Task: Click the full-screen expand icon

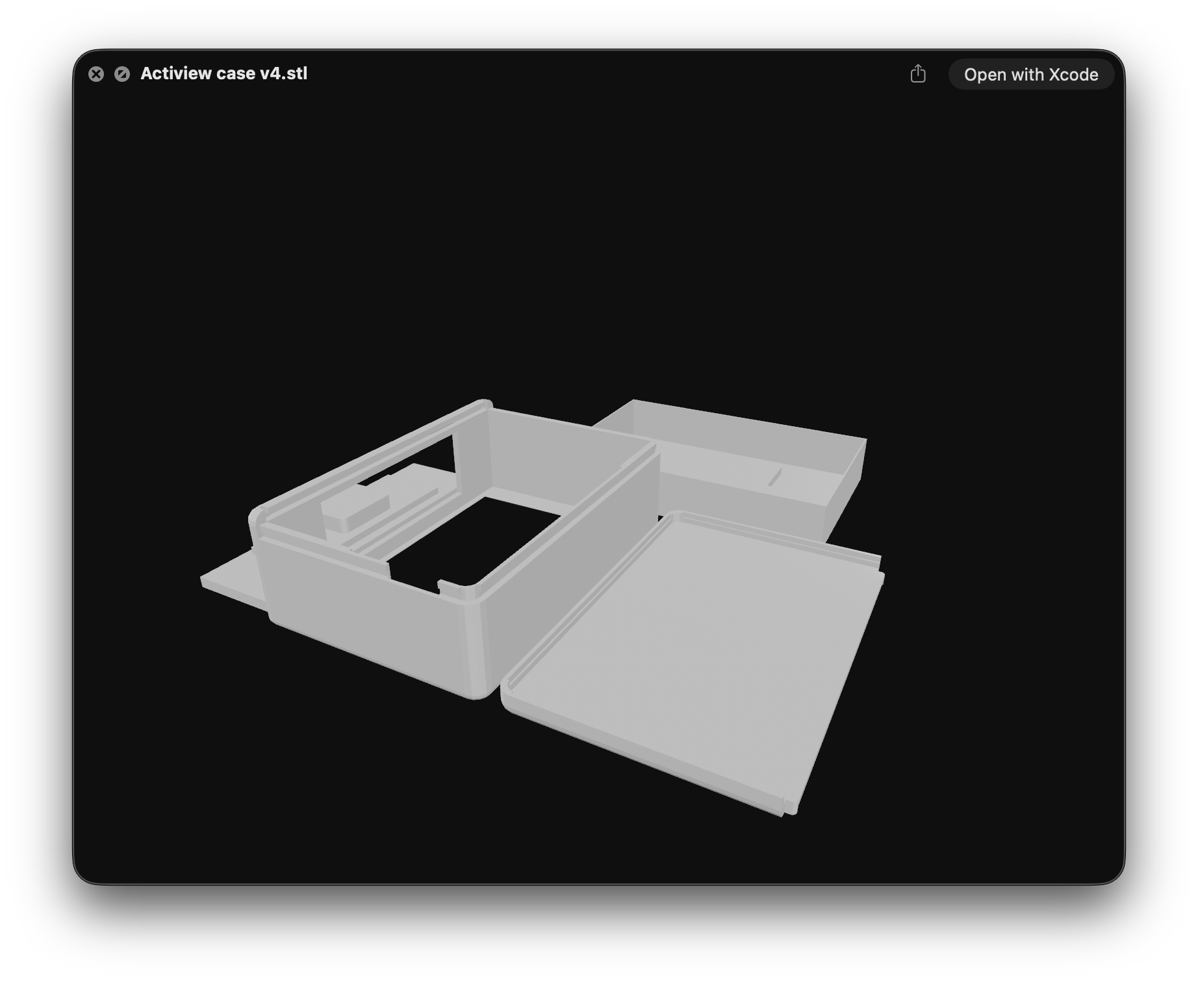Action: pos(122,74)
